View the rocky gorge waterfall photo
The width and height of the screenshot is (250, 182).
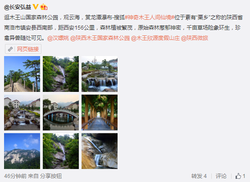[100, 151]
